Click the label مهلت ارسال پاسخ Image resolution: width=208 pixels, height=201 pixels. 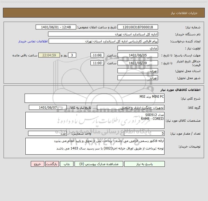pos(187,55)
